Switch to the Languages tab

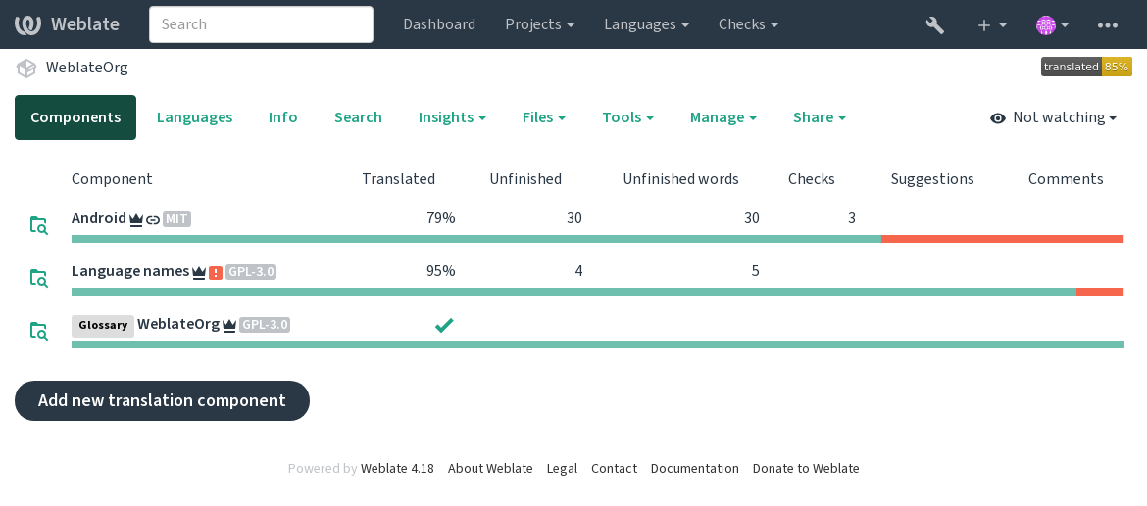point(194,117)
